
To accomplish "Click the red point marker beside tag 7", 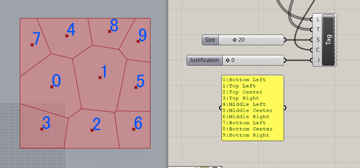I will pos(32,44).
